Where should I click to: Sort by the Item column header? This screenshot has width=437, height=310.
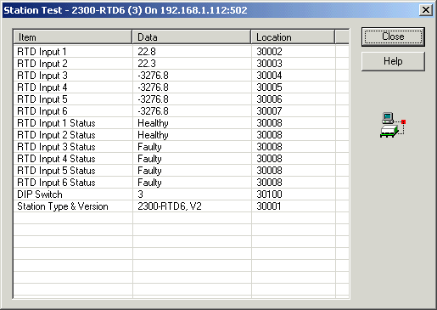73,37
